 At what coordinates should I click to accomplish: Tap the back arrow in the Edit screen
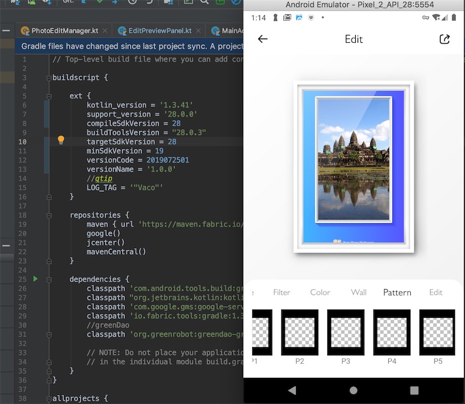tap(262, 39)
